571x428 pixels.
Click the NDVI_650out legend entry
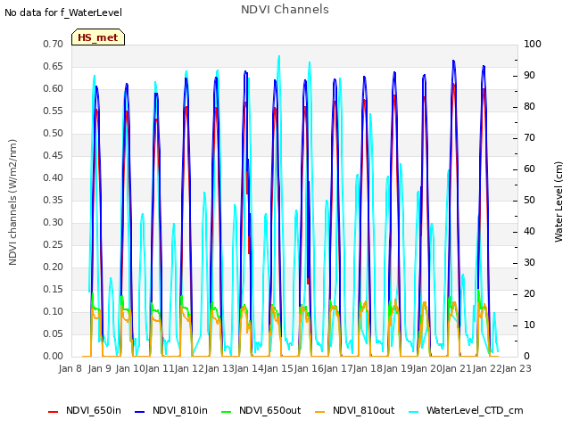pos(261,410)
